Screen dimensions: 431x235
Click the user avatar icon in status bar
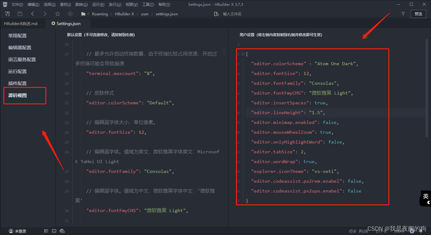tap(11, 231)
